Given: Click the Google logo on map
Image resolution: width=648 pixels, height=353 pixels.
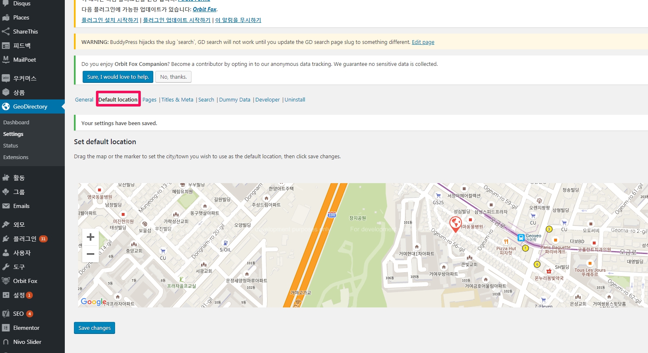Looking at the screenshot, I should (x=93, y=302).
